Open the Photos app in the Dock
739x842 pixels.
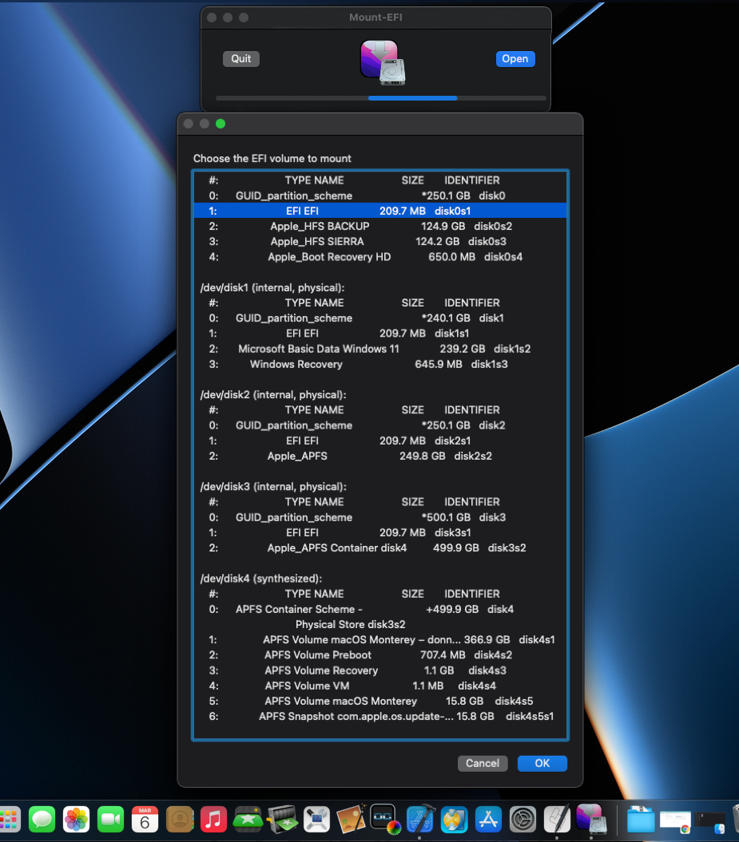tap(76, 819)
